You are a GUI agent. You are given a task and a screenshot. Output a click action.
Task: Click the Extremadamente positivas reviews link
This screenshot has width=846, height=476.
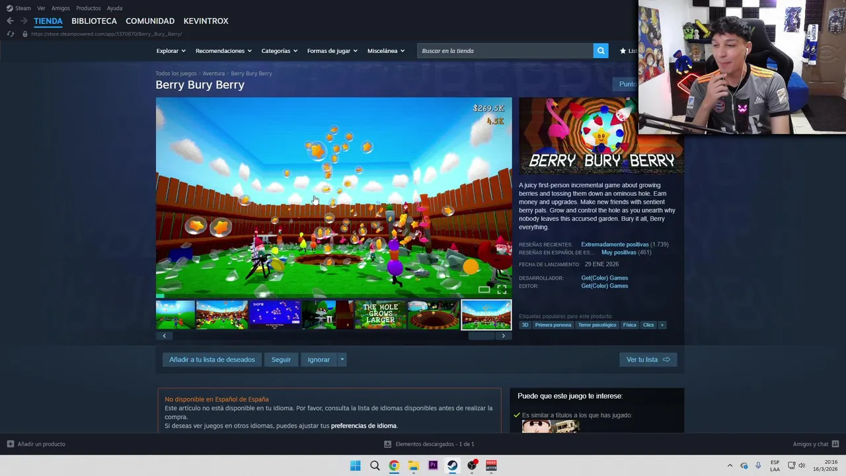615,245
